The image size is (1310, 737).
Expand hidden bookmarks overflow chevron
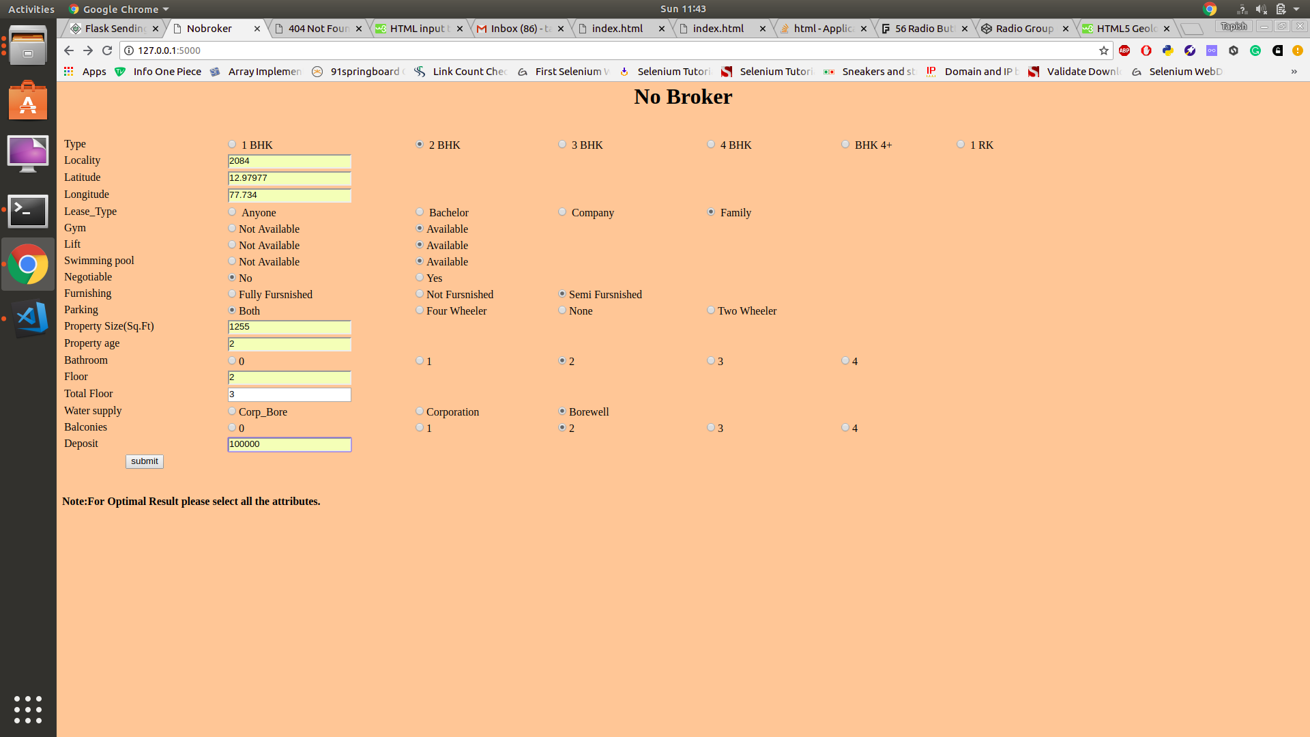point(1294,72)
